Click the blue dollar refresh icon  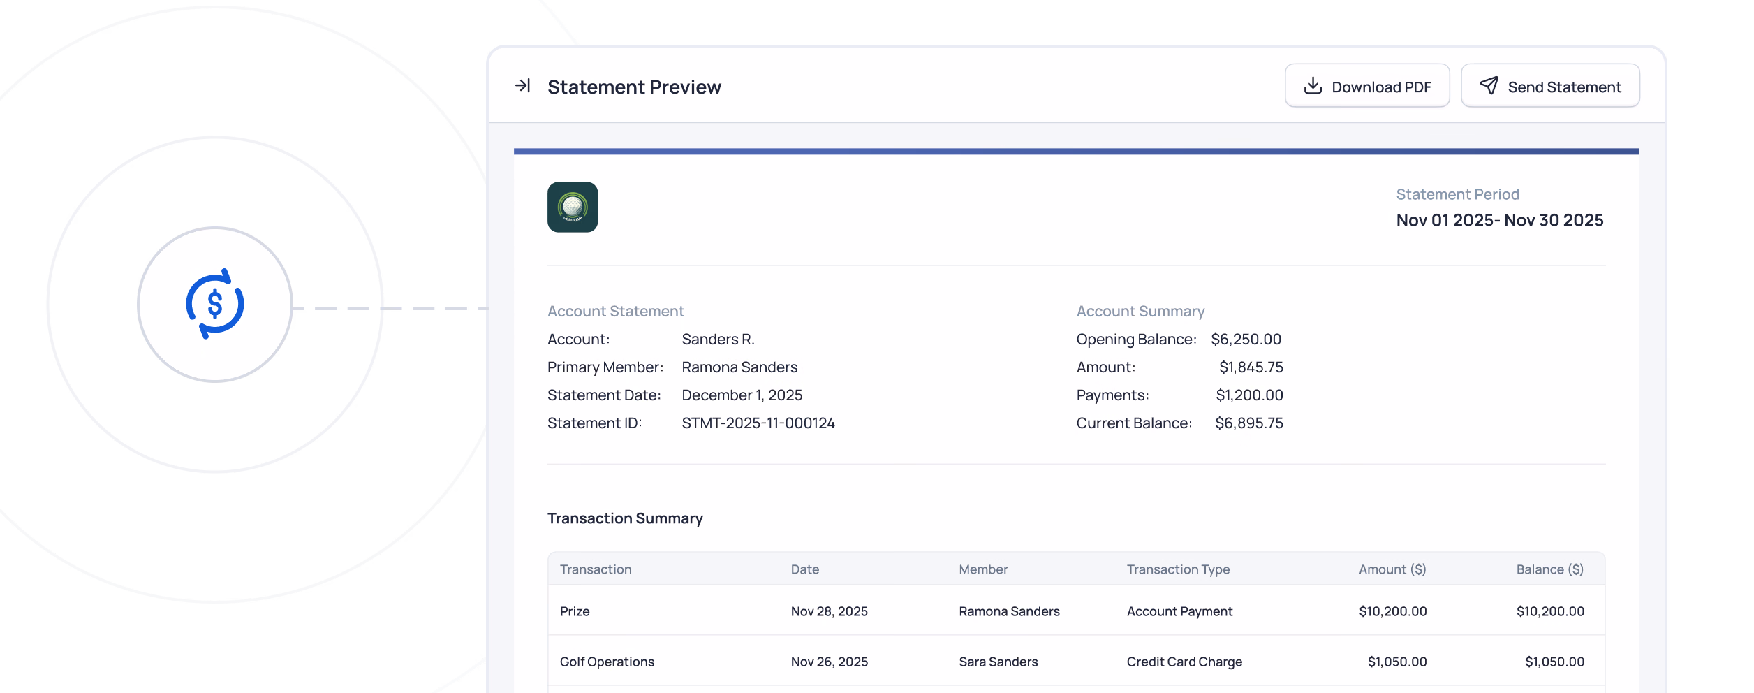tap(215, 304)
